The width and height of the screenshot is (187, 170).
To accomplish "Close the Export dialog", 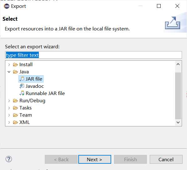I will pos(177,6).
